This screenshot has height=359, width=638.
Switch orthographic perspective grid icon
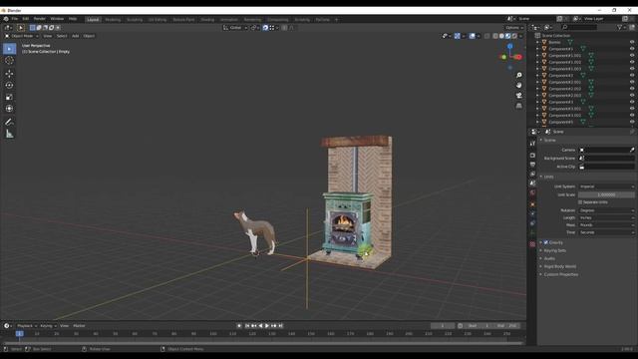[518, 106]
